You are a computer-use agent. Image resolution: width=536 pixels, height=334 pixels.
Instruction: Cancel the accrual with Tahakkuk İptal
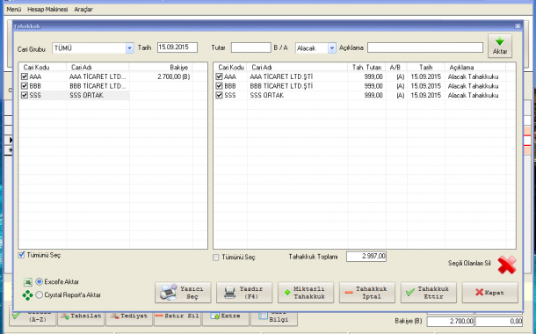tap(366, 293)
